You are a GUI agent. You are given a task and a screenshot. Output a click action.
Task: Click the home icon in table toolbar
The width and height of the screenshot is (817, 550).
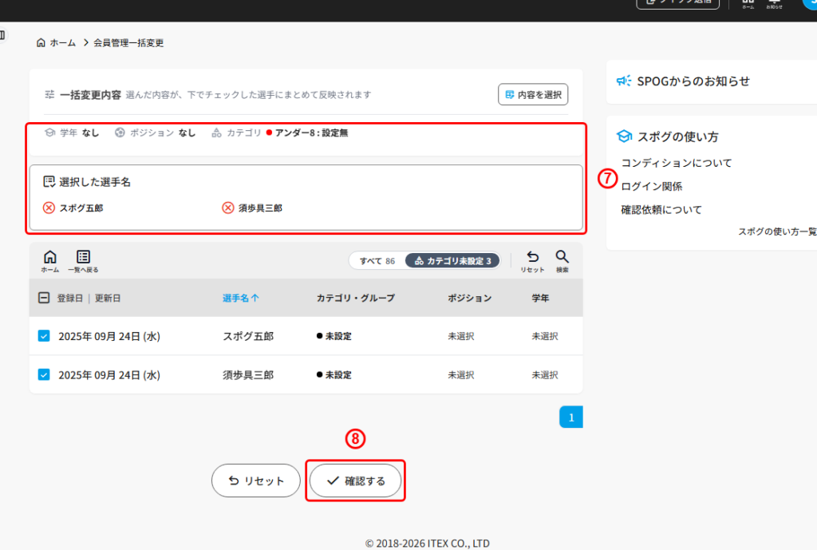[x=50, y=256]
